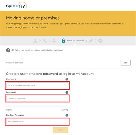Select the Account services step label
Screen dimensions: 136x135
pyautogui.click(x=75, y=41)
